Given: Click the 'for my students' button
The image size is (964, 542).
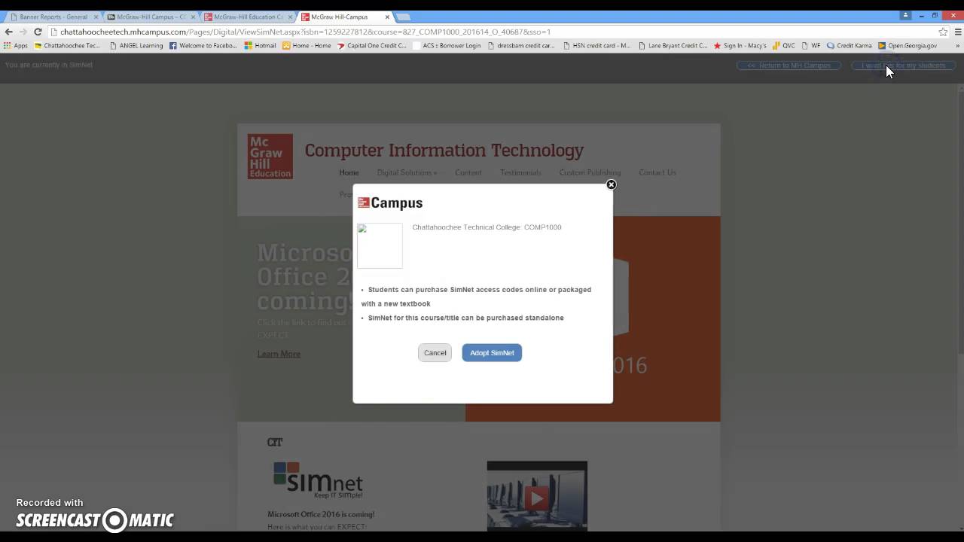Looking at the screenshot, I should point(903,65).
